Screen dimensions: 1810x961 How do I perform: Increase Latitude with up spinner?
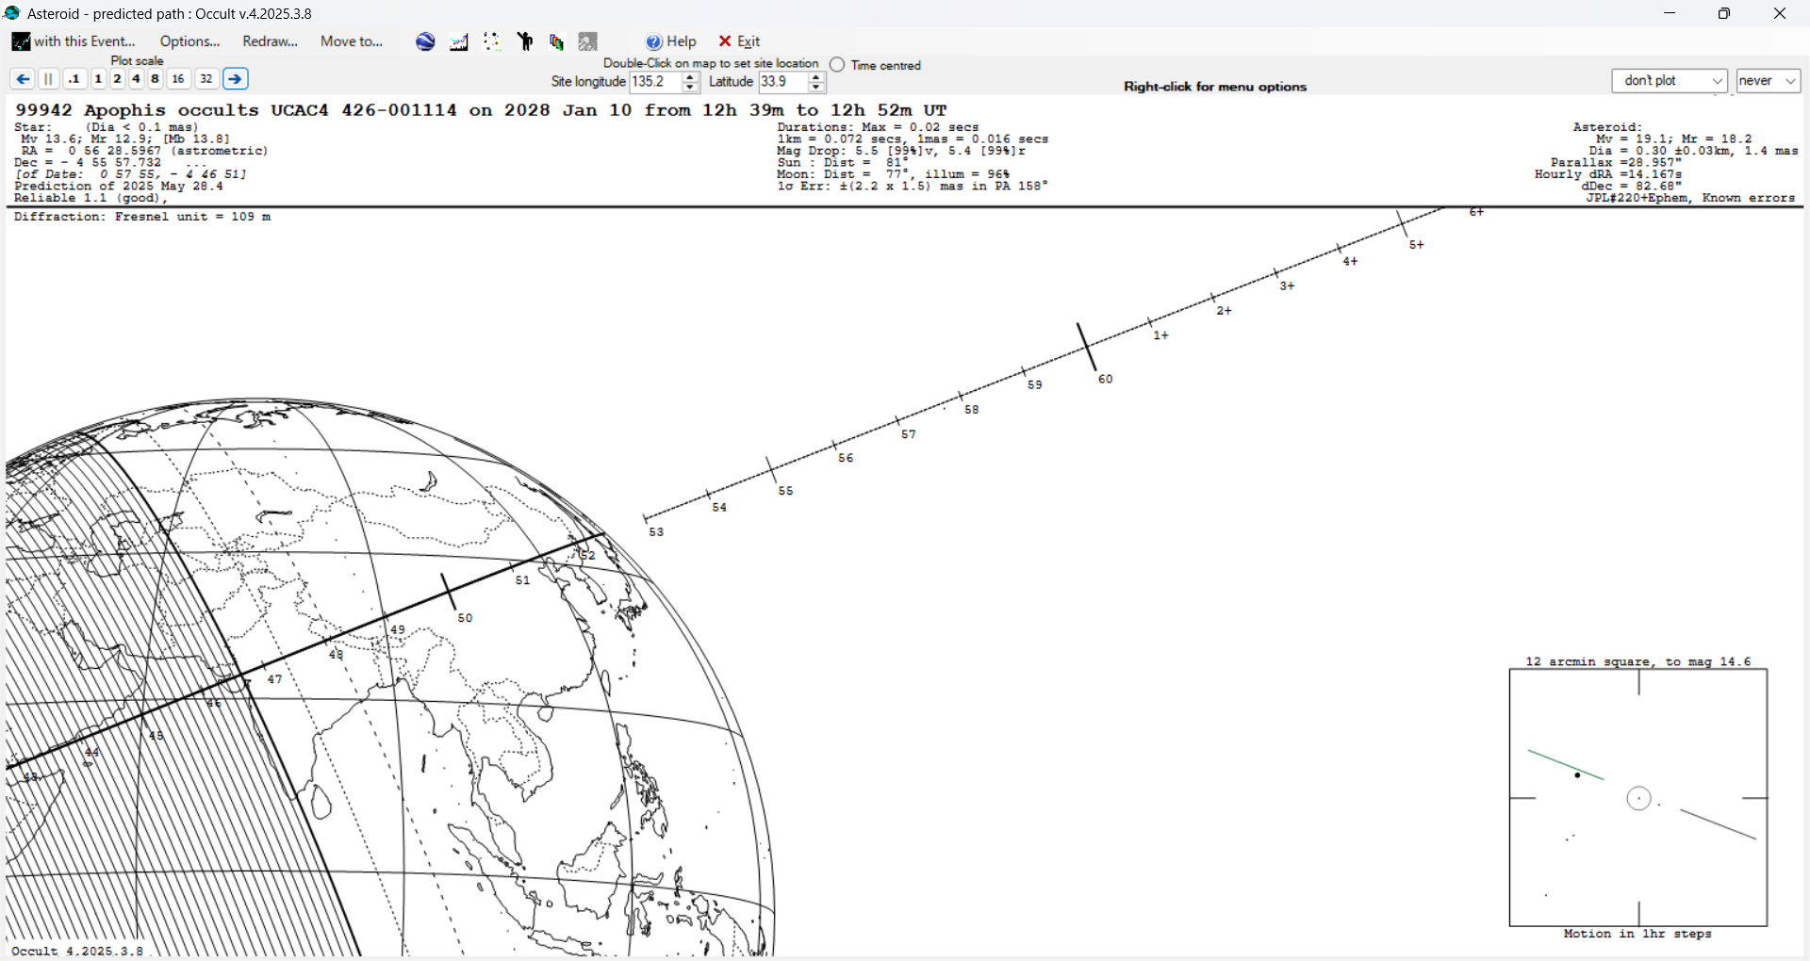pos(816,77)
